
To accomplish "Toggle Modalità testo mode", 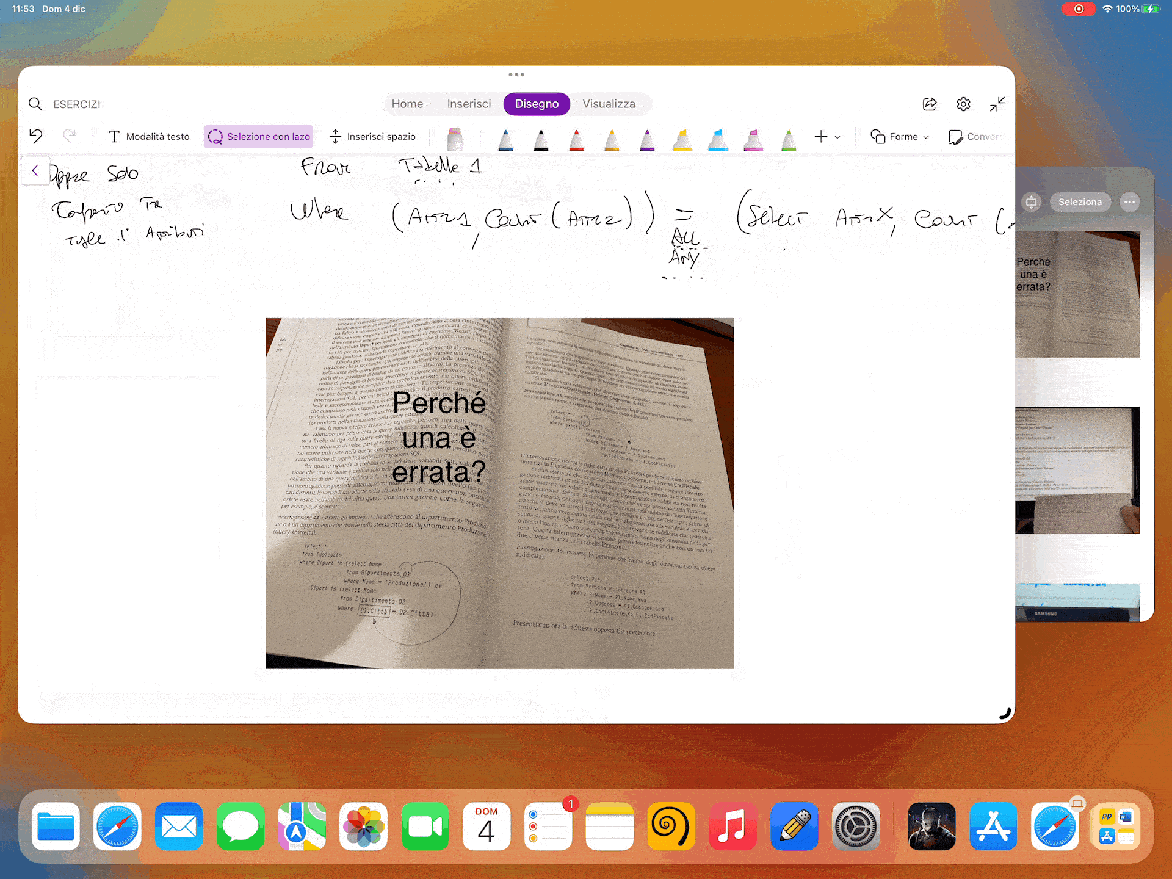I will (149, 136).
